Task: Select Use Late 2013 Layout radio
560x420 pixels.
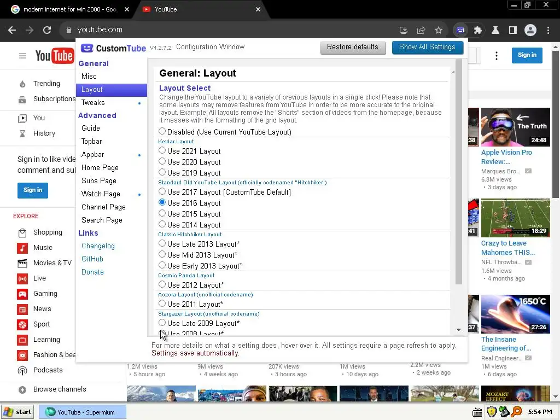Action: [162, 243]
